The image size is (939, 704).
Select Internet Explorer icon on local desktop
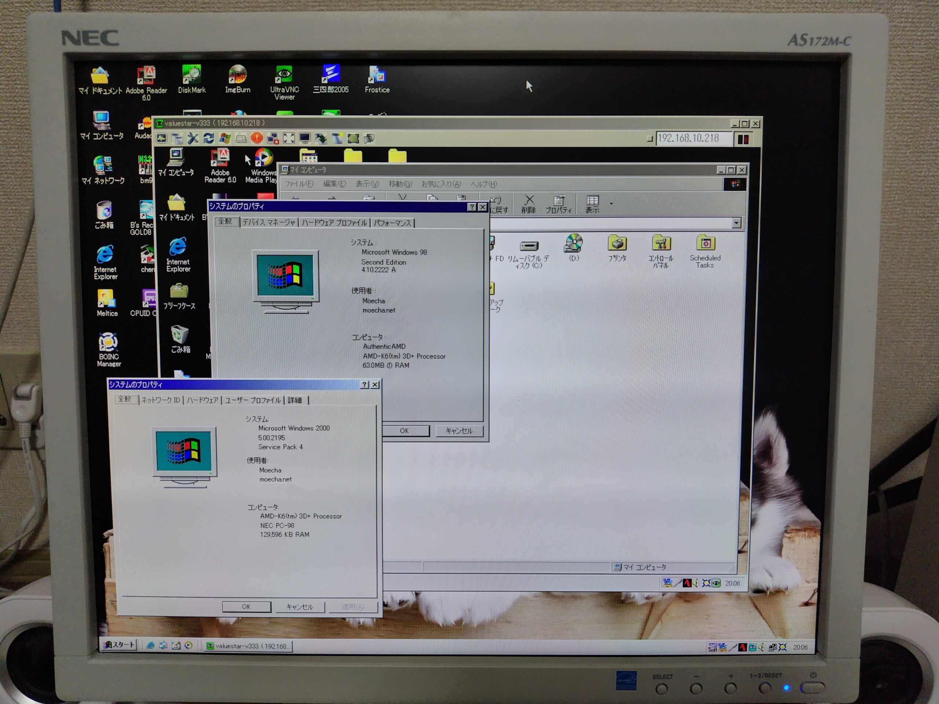[105, 262]
